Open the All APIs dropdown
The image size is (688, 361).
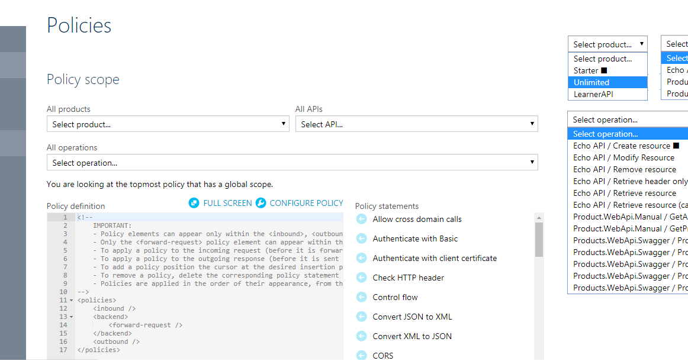pyautogui.click(x=416, y=124)
